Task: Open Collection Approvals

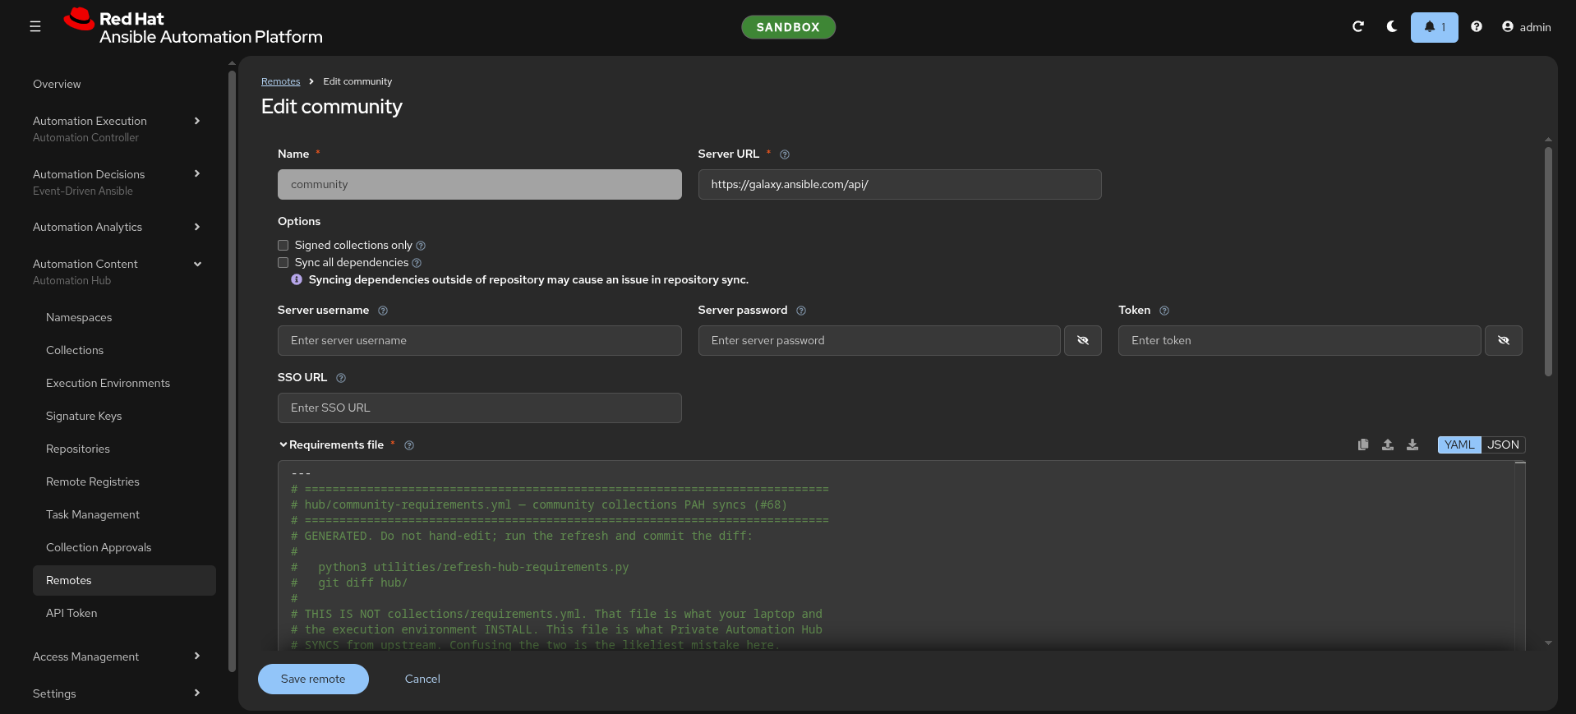Action: click(x=99, y=547)
